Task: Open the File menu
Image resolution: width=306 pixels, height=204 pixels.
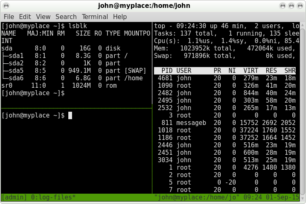Action: (x=9, y=17)
